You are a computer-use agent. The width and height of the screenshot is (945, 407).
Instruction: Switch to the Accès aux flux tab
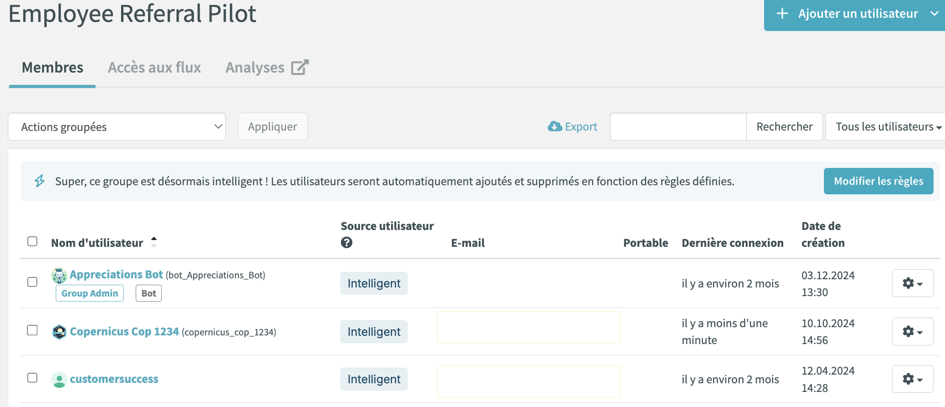click(x=154, y=68)
